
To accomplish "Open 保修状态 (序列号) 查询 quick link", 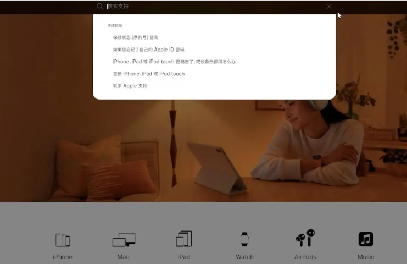I will pos(136,37).
